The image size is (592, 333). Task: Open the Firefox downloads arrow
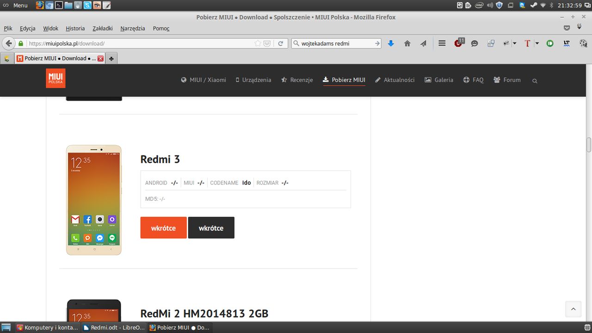[391, 43]
